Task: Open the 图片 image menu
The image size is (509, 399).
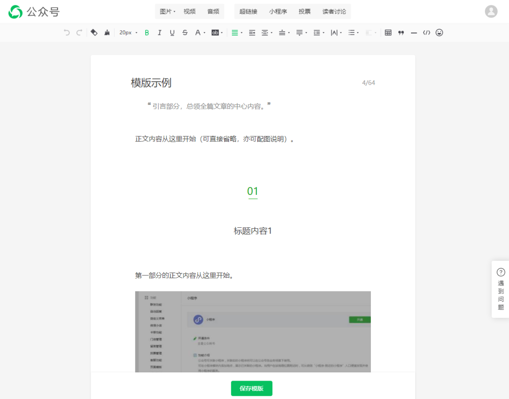Action: (x=167, y=11)
